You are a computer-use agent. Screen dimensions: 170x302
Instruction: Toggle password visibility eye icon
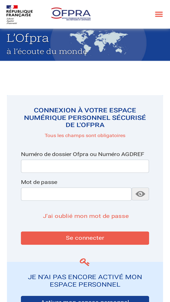[x=141, y=194]
